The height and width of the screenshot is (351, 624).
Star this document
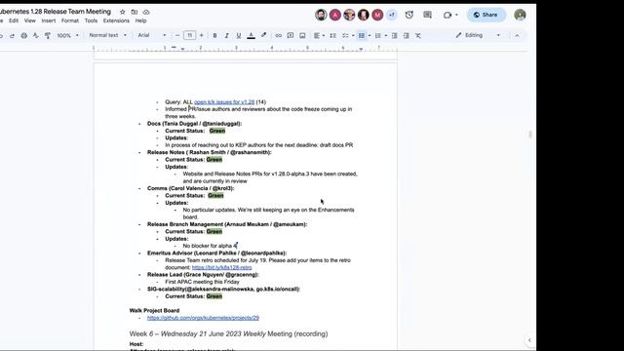click(123, 12)
